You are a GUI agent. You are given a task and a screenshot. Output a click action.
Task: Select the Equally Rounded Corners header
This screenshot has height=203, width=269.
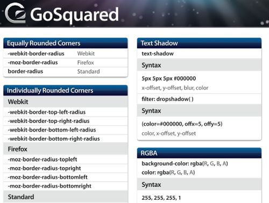coord(66,43)
